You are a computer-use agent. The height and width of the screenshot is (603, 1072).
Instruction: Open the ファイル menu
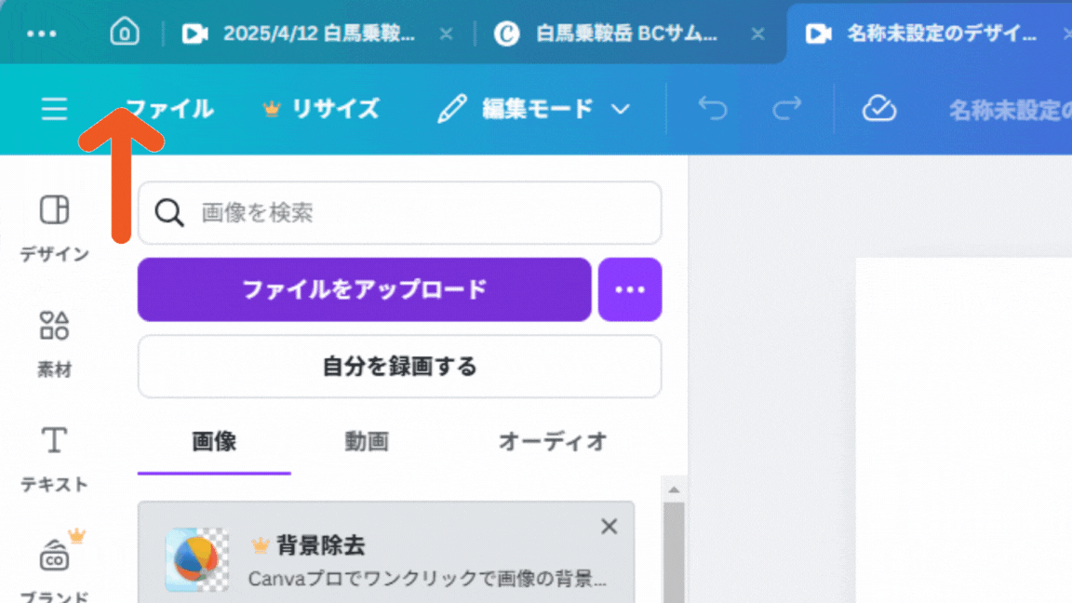coord(170,109)
